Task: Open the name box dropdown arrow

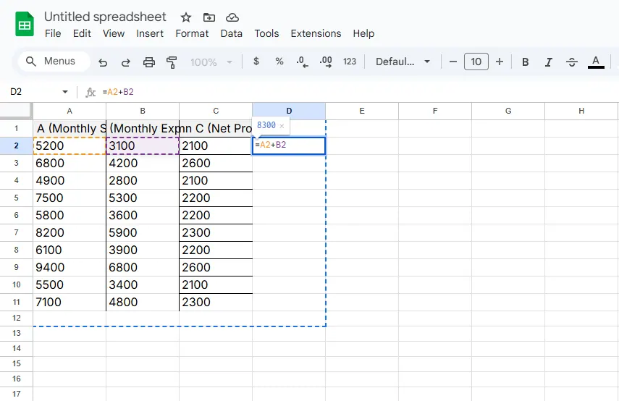Action: [65, 92]
